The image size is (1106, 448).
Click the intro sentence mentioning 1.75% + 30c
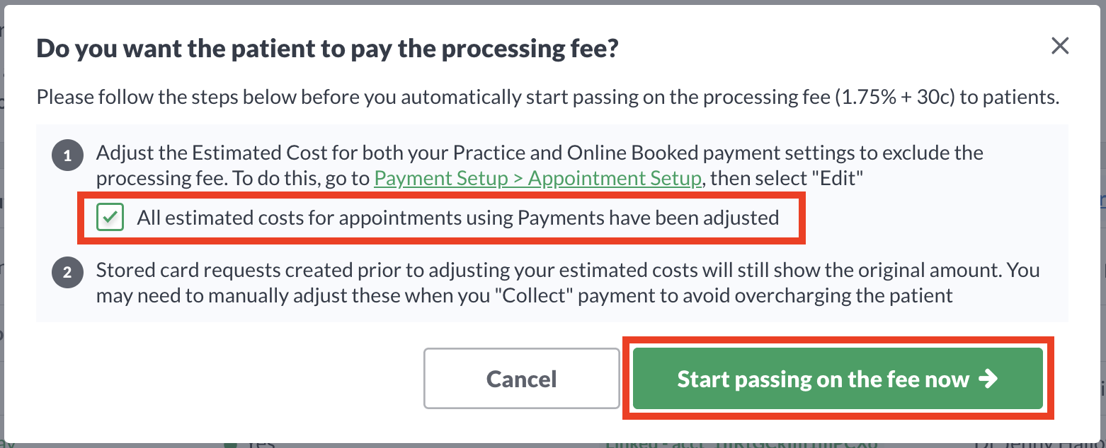pyautogui.click(x=548, y=97)
